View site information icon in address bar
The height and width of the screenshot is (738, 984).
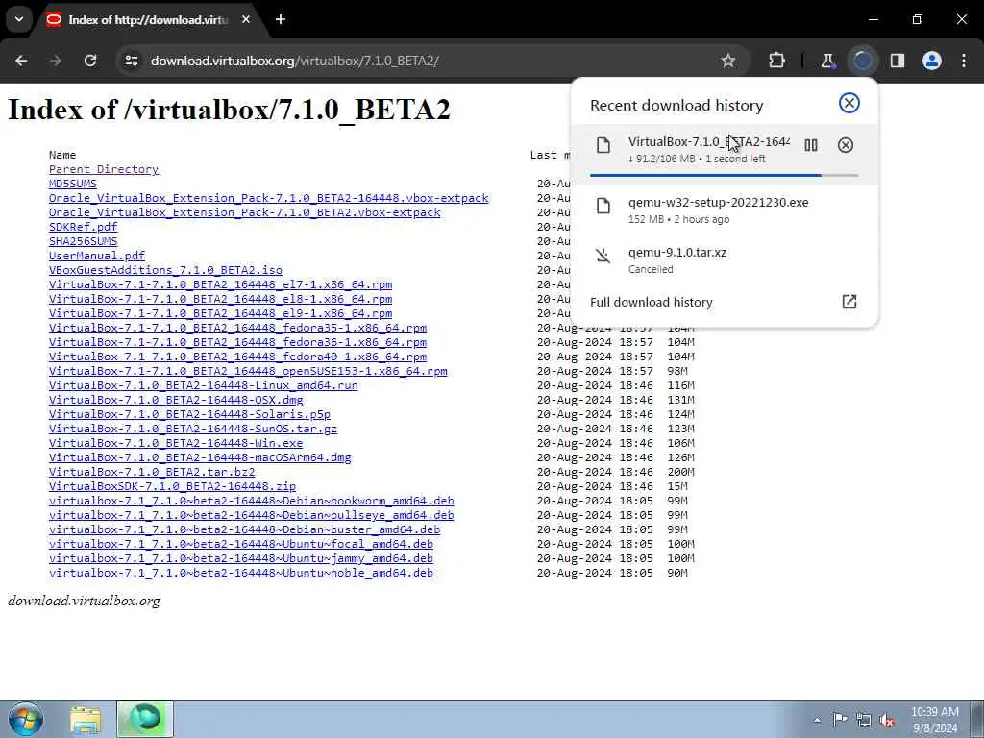(x=131, y=61)
